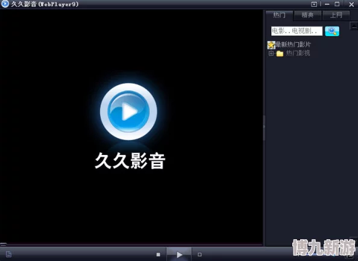
Task: Click the playback progress bar handle
Action: pos(3,245)
